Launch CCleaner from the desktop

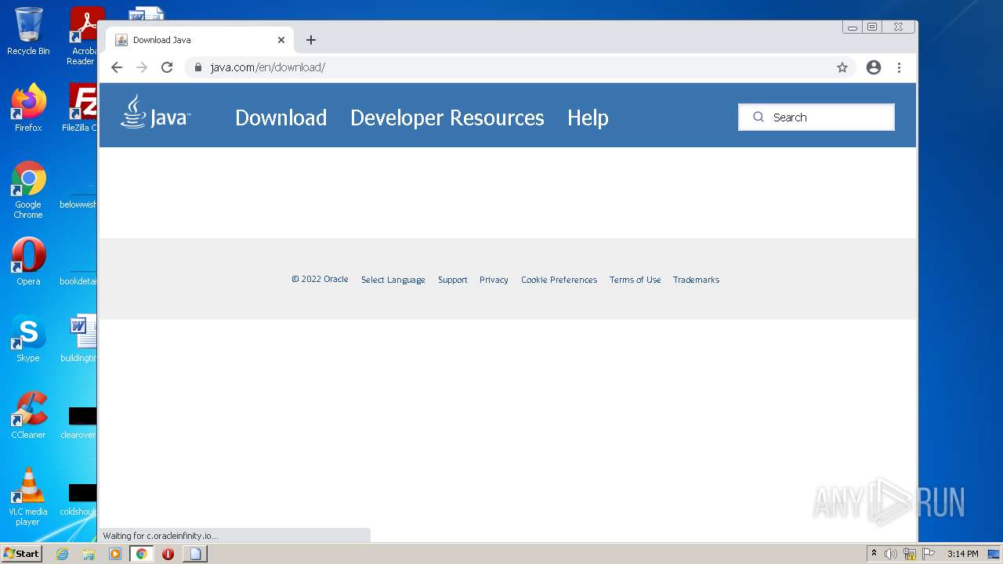click(x=28, y=415)
